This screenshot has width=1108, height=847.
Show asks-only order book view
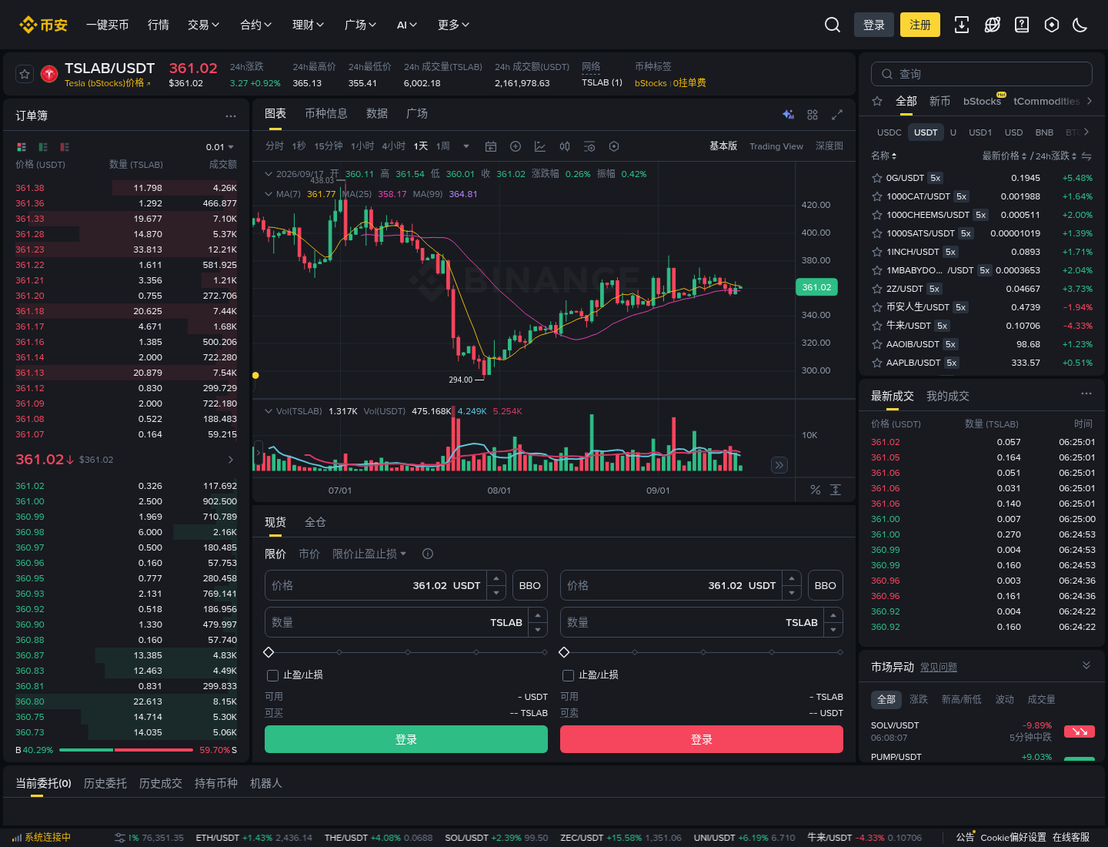[65, 146]
